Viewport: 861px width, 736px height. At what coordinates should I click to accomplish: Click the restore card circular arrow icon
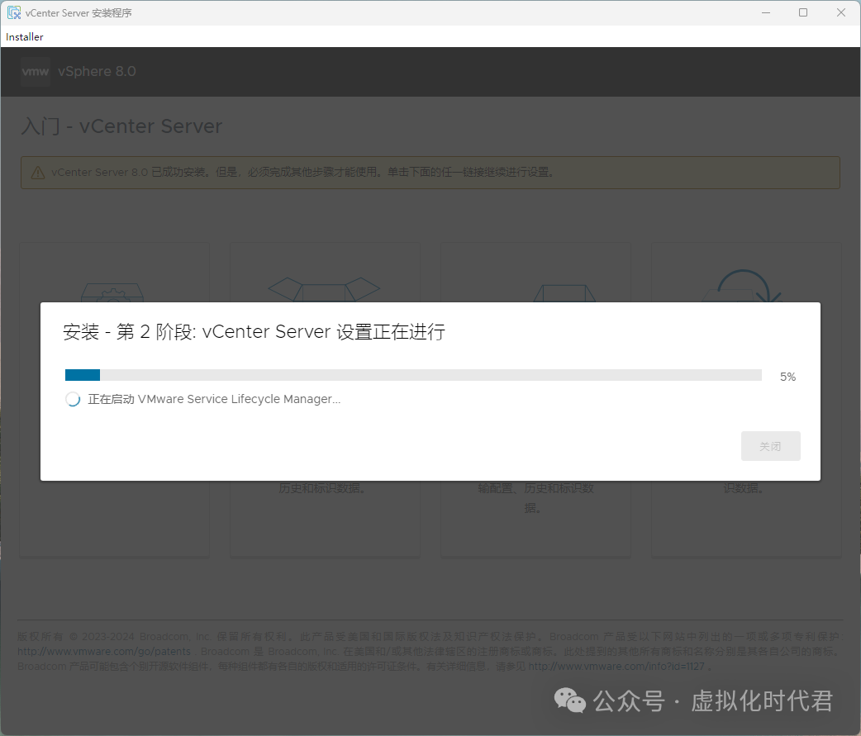(x=743, y=286)
